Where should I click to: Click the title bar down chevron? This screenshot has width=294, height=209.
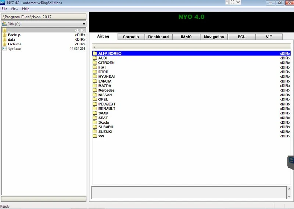coord(238,2)
